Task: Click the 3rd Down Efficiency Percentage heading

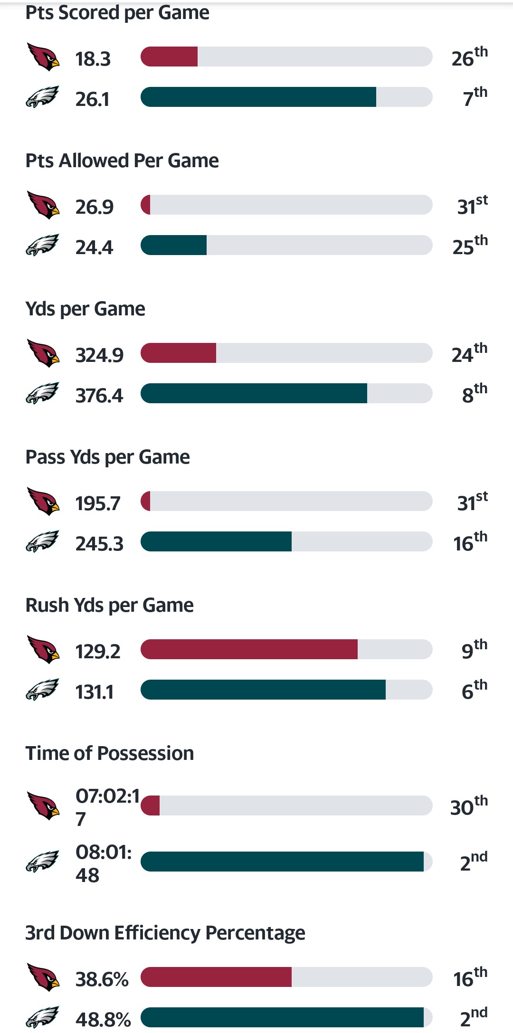Action: point(165,933)
